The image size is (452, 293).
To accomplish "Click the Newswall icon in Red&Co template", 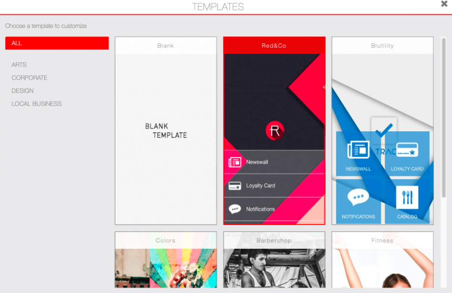I will pos(235,162).
